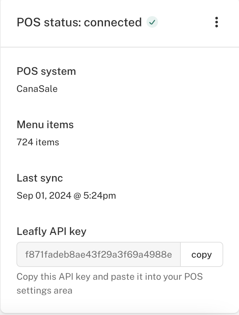Click the API key instruction text below field
Viewport: 239px width, 315px height.
pos(110,284)
